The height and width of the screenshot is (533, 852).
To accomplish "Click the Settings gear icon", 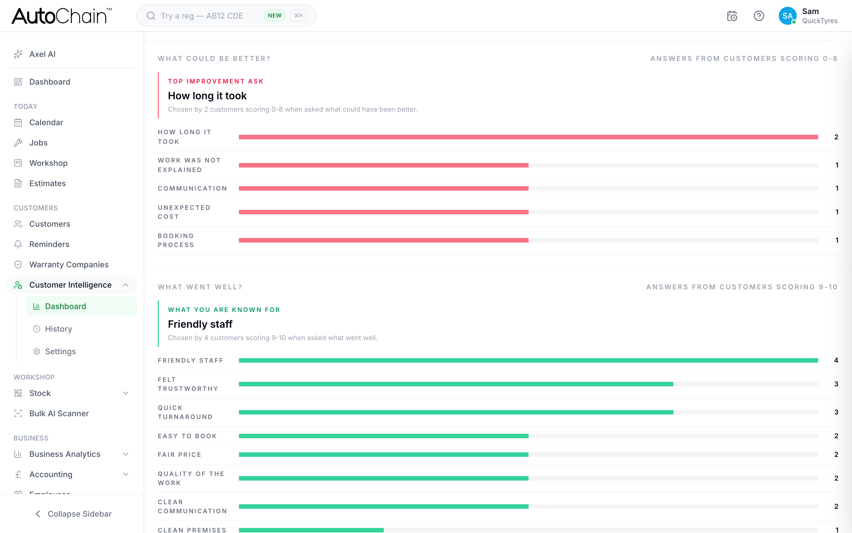I will click(x=37, y=351).
